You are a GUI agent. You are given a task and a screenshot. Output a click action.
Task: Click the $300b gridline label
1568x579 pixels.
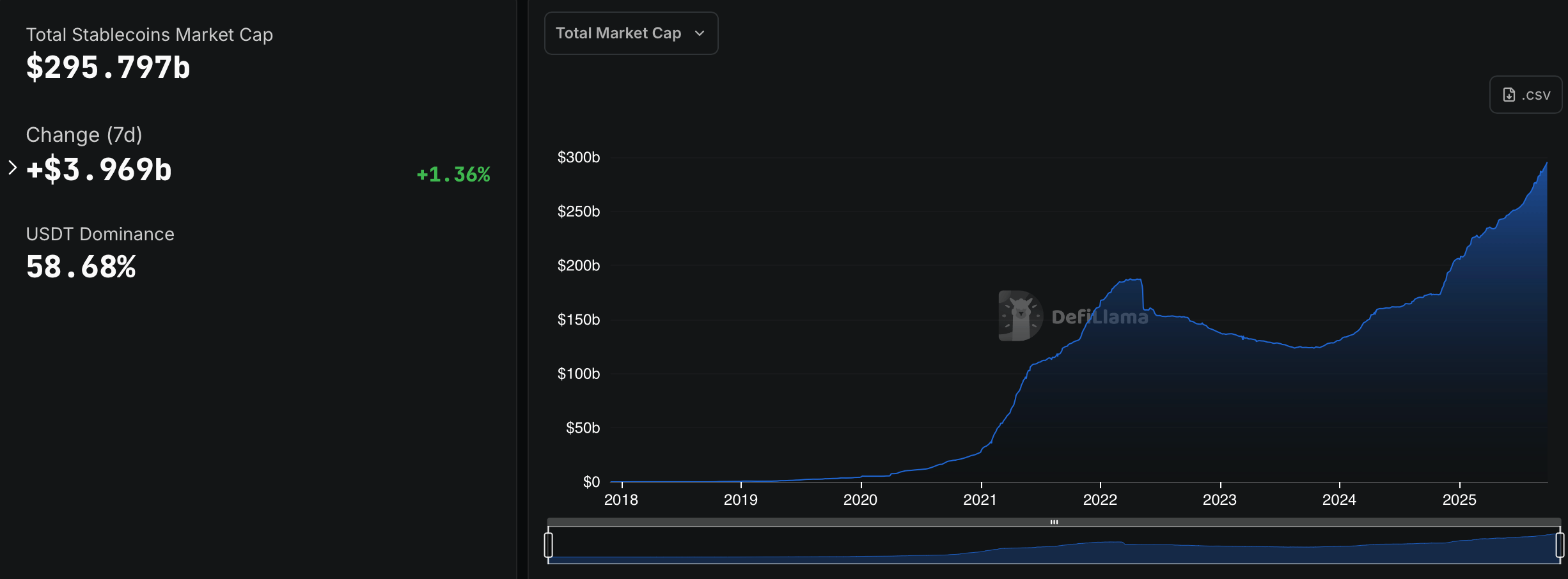point(579,157)
